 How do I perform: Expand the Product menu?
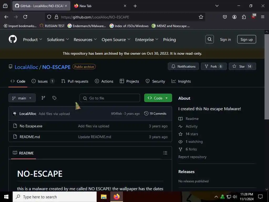[33, 39]
